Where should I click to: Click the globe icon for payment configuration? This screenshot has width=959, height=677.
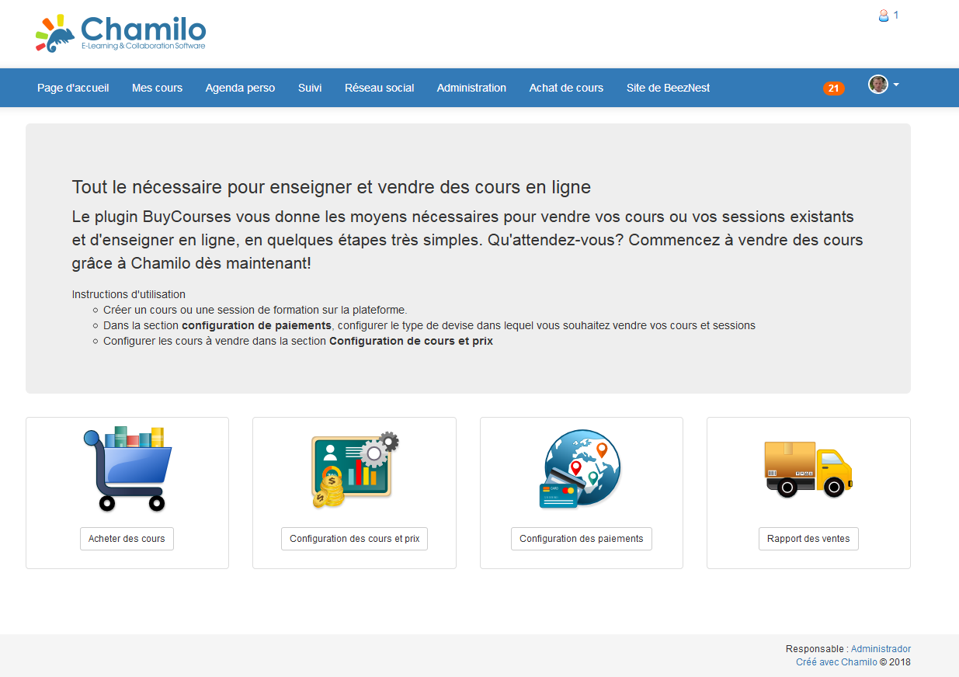(x=580, y=468)
